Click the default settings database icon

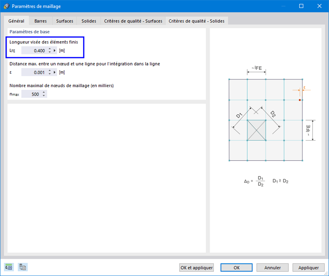tap(22, 267)
